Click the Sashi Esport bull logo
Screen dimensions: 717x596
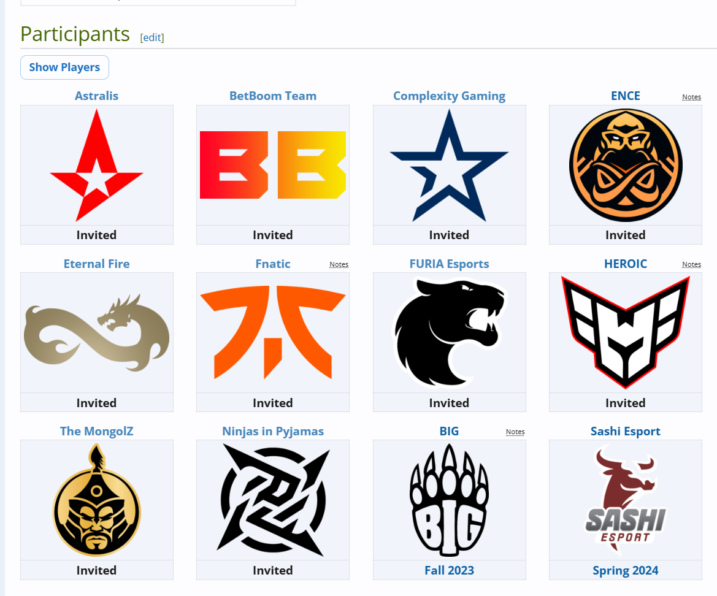[x=626, y=500]
